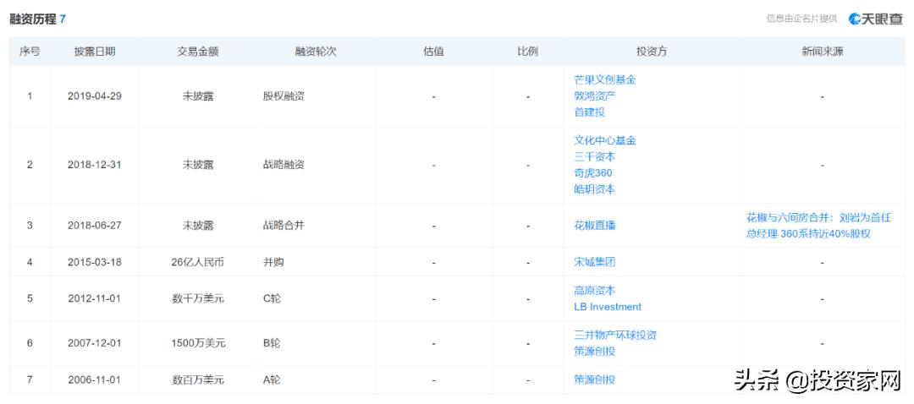The width and height of the screenshot is (914, 404).
Task: Click the 估值 column header
Action: (433, 52)
